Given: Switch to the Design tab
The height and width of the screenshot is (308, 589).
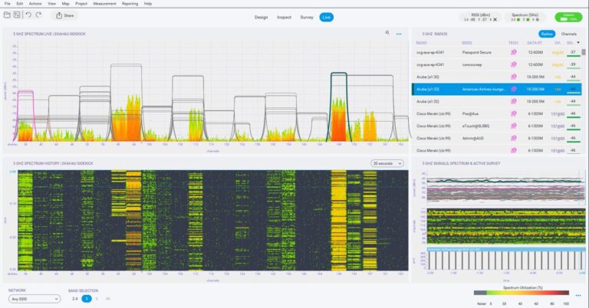Looking at the screenshot, I should click(261, 18).
